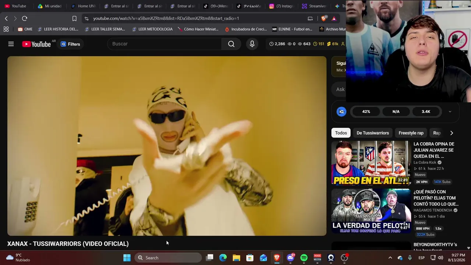This screenshot has width=471, height=265.
Task: Click the magnifier search button on YouTube
Action: (x=231, y=44)
